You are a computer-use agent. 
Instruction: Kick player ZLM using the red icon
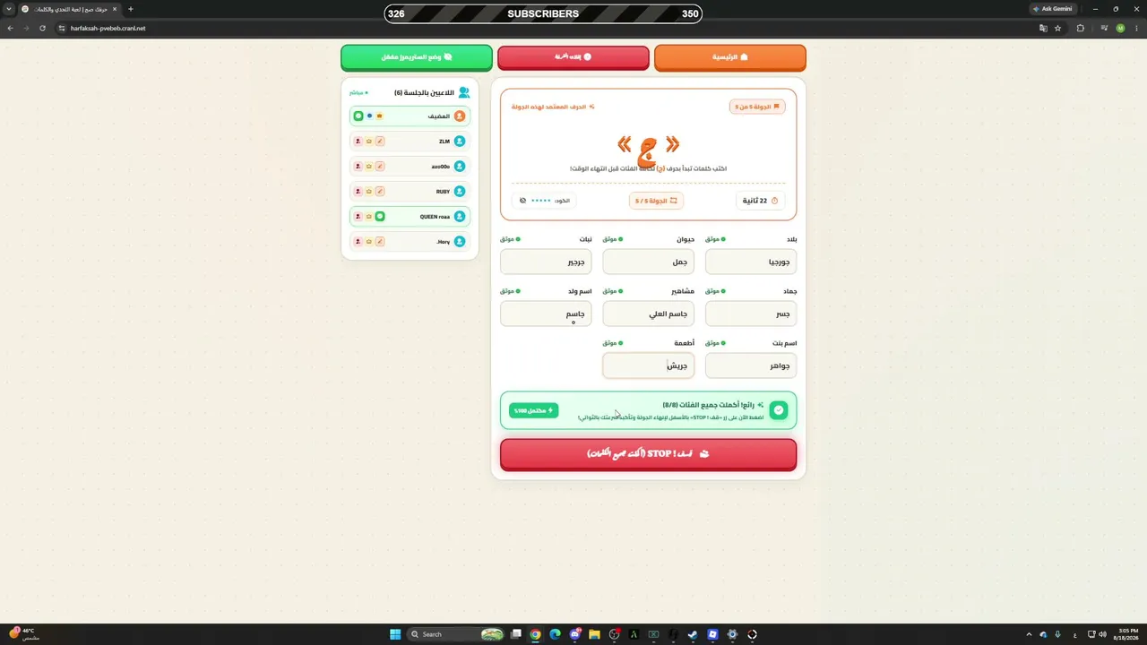click(x=358, y=142)
